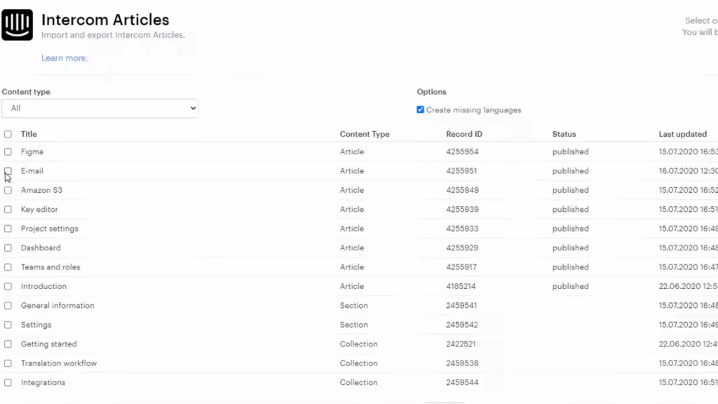Screen dimensions: 718x404
Task: Click the Record ID column header
Action: (x=464, y=134)
